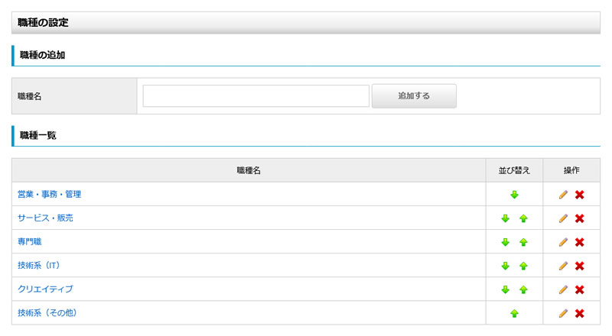Delete 営業・事務・管理 with the red X

coord(580,195)
